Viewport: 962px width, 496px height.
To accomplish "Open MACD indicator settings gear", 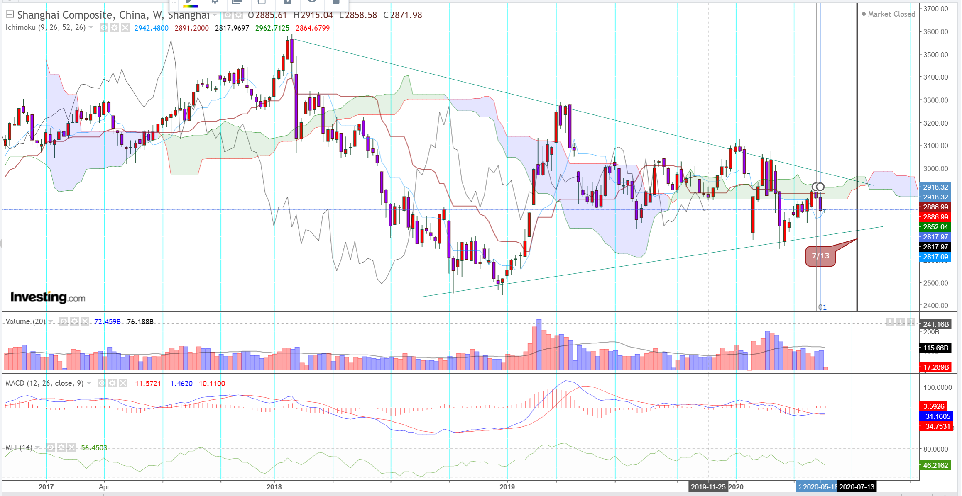I will tap(113, 383).
